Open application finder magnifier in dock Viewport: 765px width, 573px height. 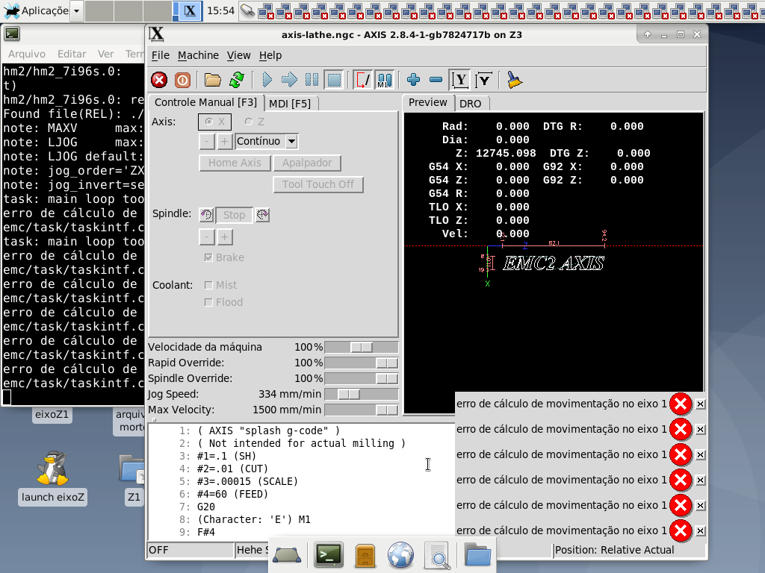click(436, 555)
